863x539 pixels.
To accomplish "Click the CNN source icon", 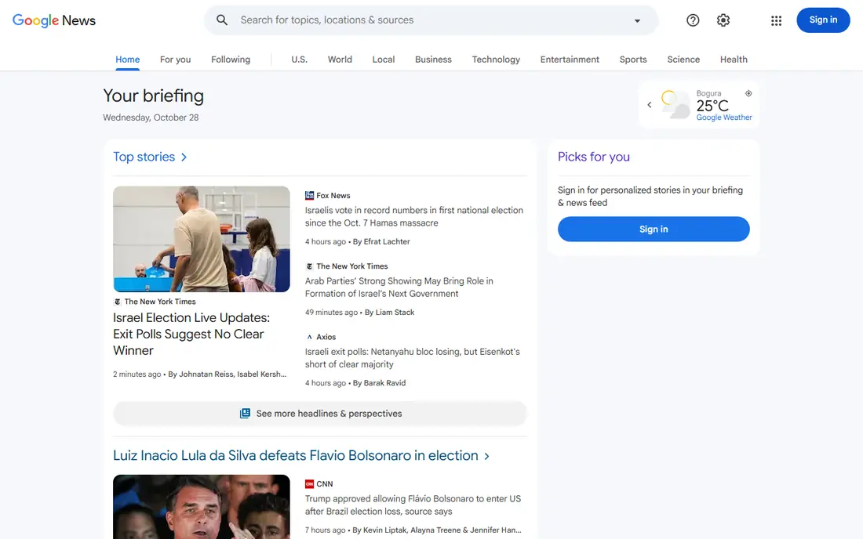I will 309,484.
